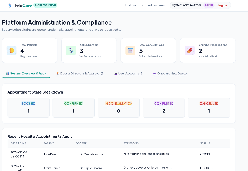Image resolution: width=248 pixels, height=171 pixels.
Task: Click the 2026-10-16 appointment date
Action: click(x=19, y=152)
